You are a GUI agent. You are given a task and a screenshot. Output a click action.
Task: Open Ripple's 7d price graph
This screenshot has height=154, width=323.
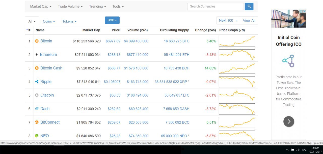tap(237, 82)
